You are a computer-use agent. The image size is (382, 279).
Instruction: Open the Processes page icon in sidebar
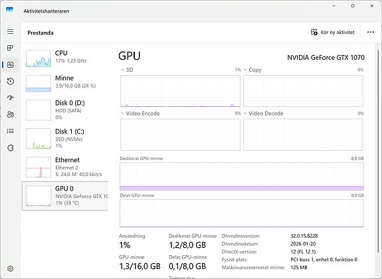pyautogui.click(x=10, y=48)
